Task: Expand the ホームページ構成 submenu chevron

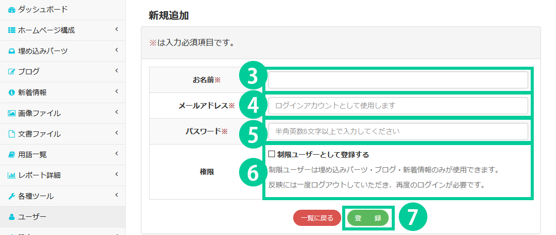Action: point(116,30)
